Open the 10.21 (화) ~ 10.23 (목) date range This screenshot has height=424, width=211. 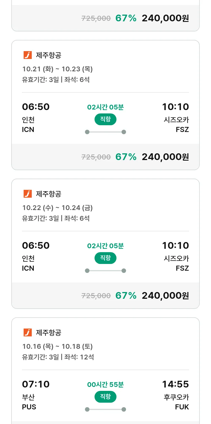pyautogui.click(x=57, y=69)
